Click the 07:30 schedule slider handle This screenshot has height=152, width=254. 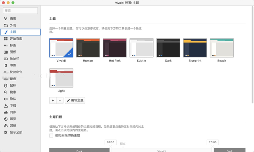pos(111,150)
